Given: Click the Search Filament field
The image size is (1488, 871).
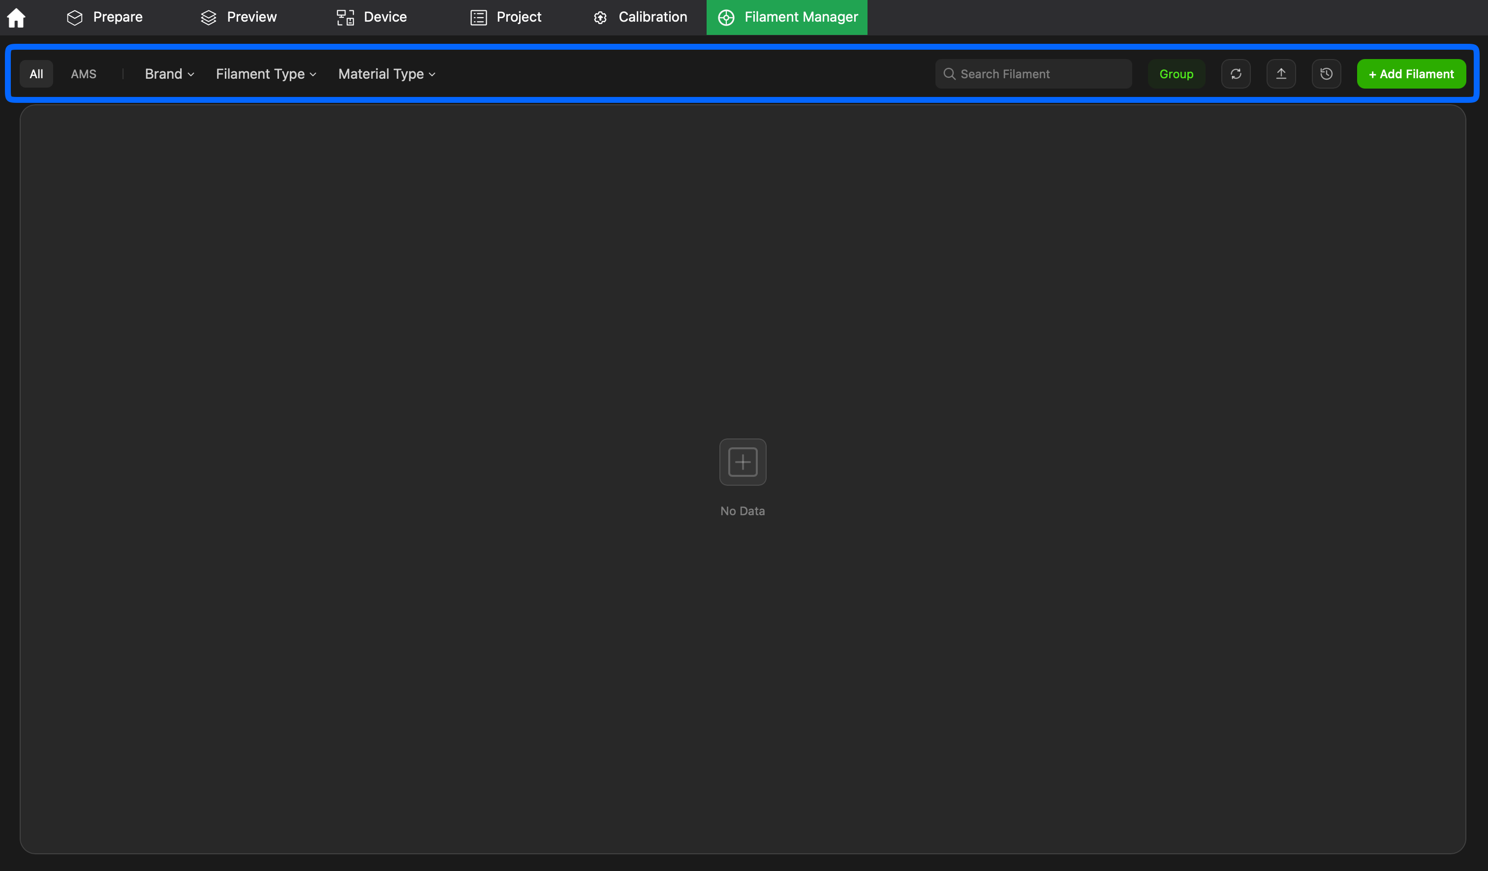Looking at the screenshot, I should 1033,74.
